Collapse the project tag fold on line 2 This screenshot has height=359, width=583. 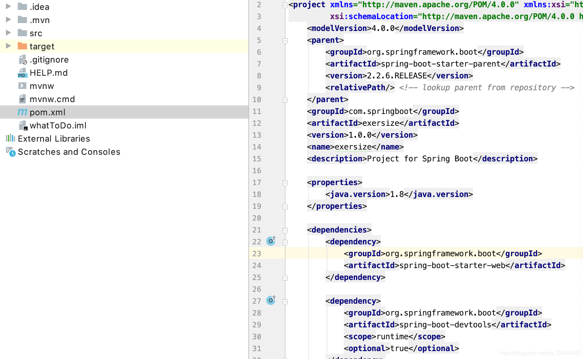point(285,5)
